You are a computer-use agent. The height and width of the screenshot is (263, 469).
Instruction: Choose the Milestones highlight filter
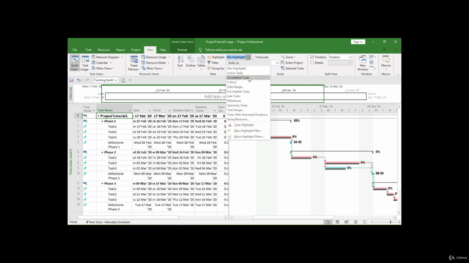[248, 101]
